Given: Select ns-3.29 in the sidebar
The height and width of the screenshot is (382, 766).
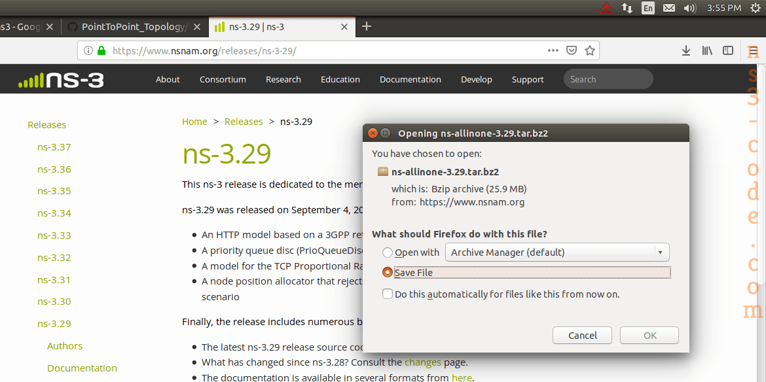Looking at the screenshot, I should (x=54, y=323).
